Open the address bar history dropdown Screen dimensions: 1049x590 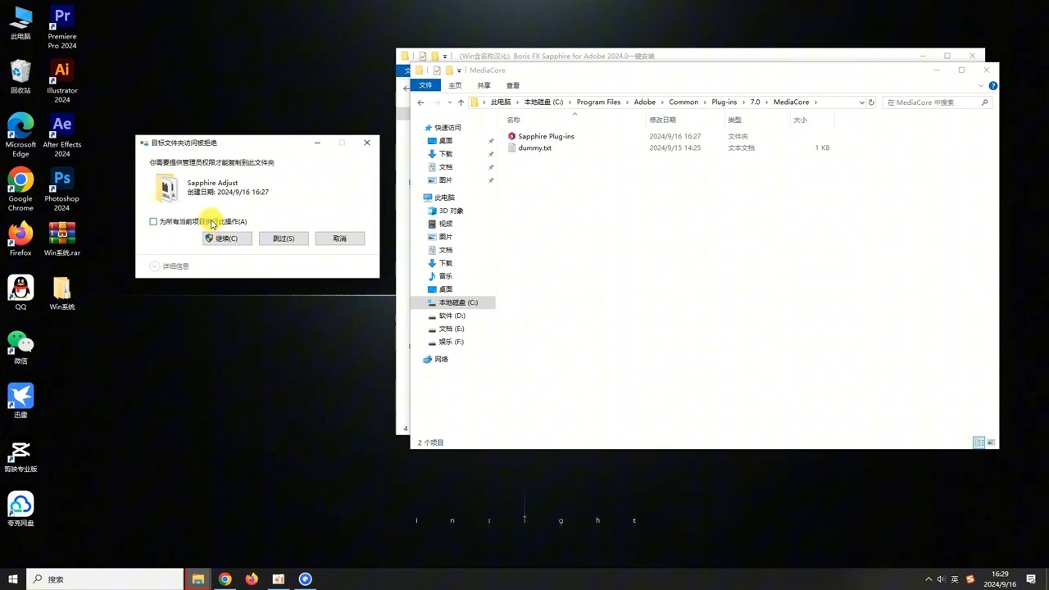click(x=861, y=102)
